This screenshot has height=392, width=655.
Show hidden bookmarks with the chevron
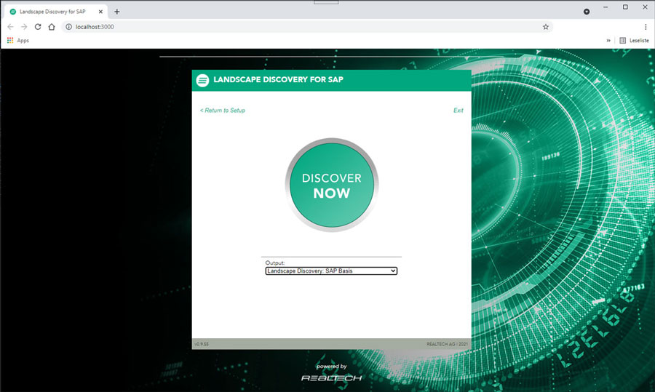608,41
